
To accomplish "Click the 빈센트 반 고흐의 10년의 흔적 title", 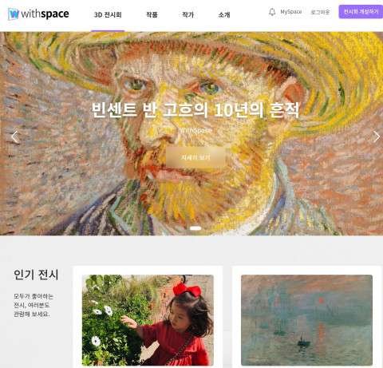I will point(195,109).
